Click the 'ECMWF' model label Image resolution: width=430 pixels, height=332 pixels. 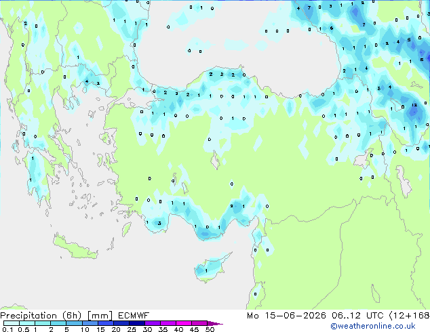pyautogui.click(x=134, y=316)
